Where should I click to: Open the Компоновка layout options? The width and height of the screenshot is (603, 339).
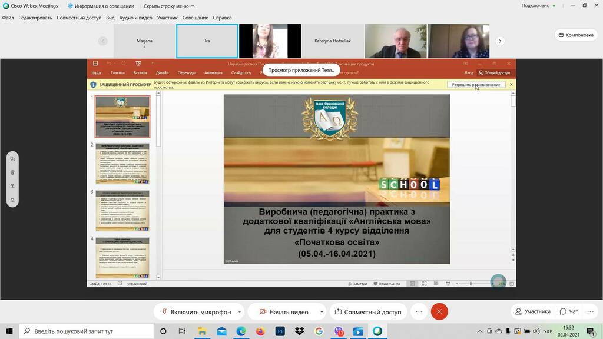point(576,35)
